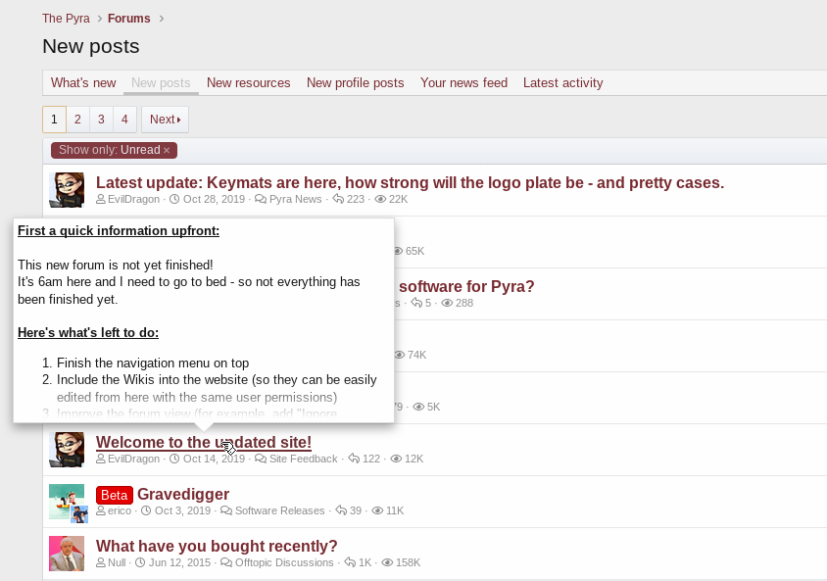The width and height of the screenshot is (827, 581).
Task: Switch to the What's new tab
Action: pyautogui.click(x=83, y=83)
